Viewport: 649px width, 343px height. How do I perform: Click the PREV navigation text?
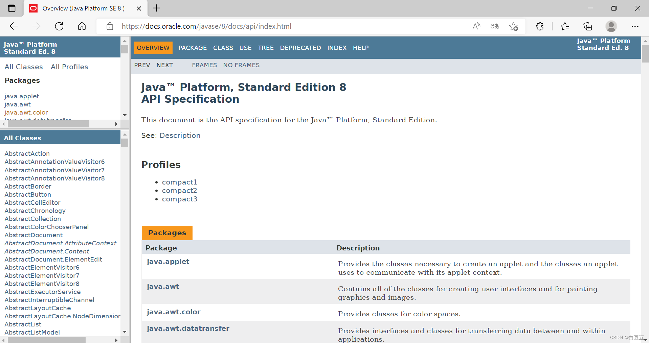(x=142, y=65)
